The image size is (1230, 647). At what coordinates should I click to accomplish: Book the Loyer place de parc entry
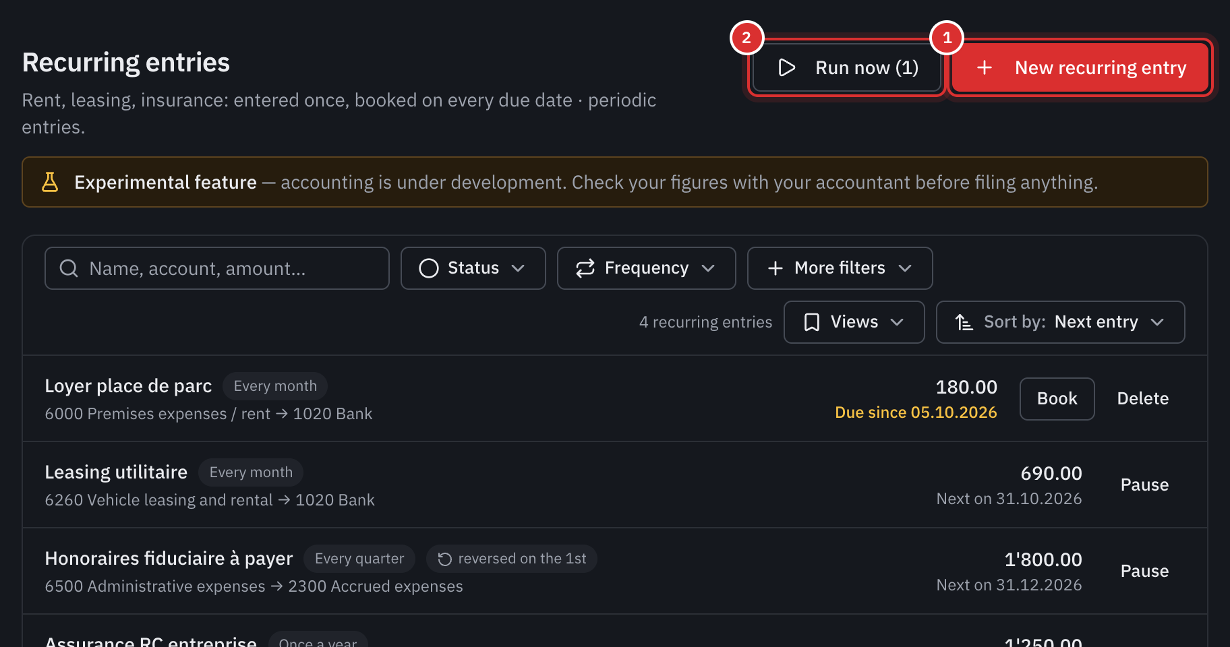click(x=1057, y=399)
